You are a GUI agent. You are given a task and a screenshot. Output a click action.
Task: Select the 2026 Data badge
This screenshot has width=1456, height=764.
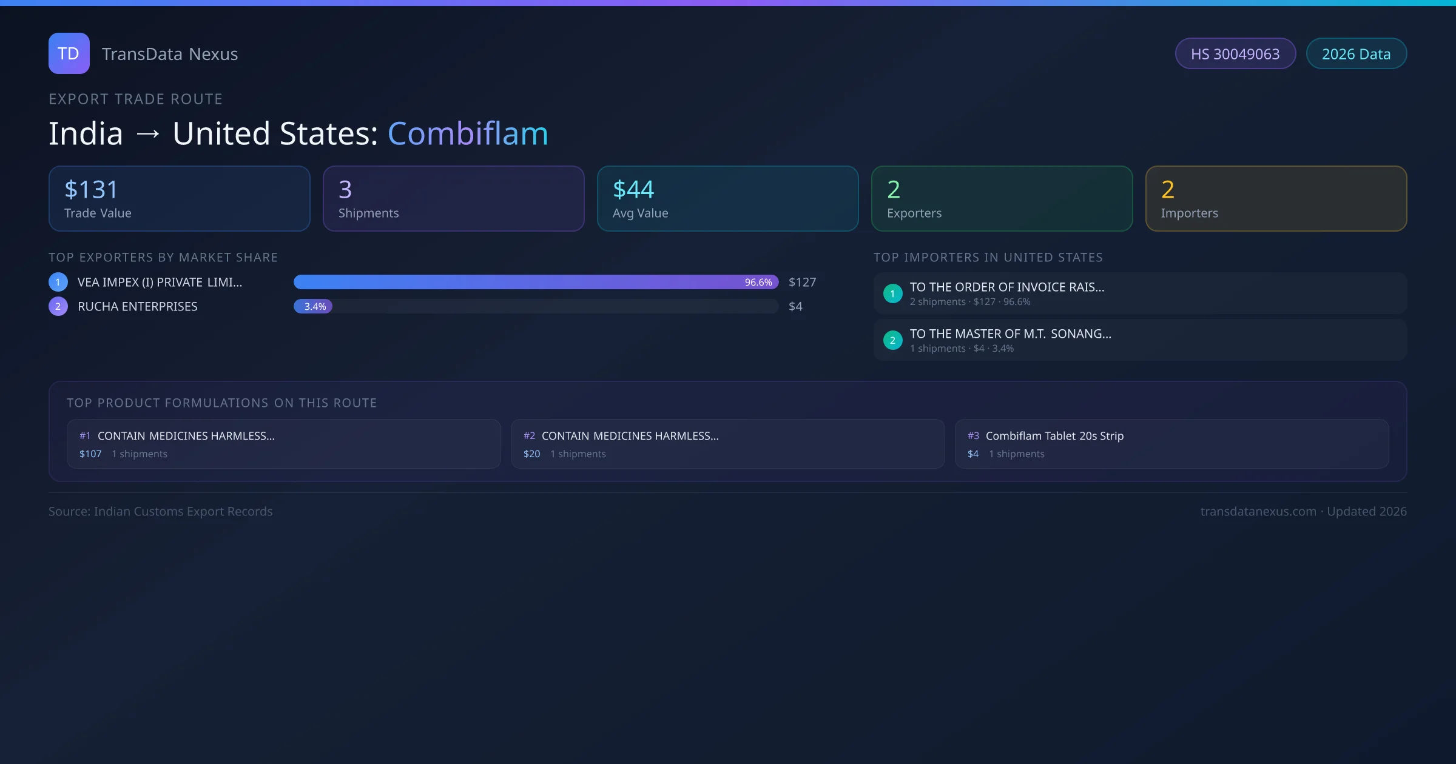click(1356, 54)
